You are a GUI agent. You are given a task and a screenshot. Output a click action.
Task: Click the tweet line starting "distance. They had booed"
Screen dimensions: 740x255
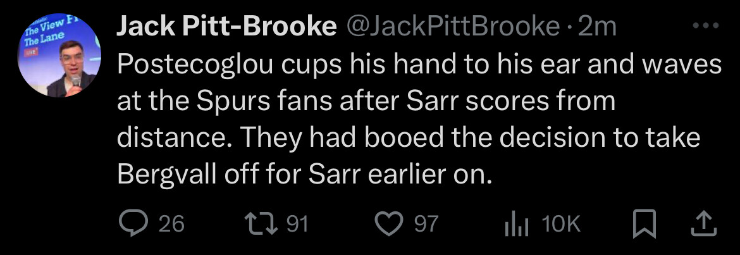point(409,138)
